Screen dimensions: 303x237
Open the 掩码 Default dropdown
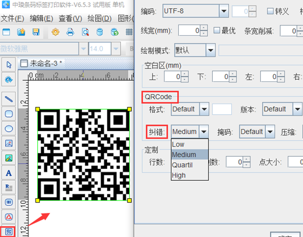point(270,132)
